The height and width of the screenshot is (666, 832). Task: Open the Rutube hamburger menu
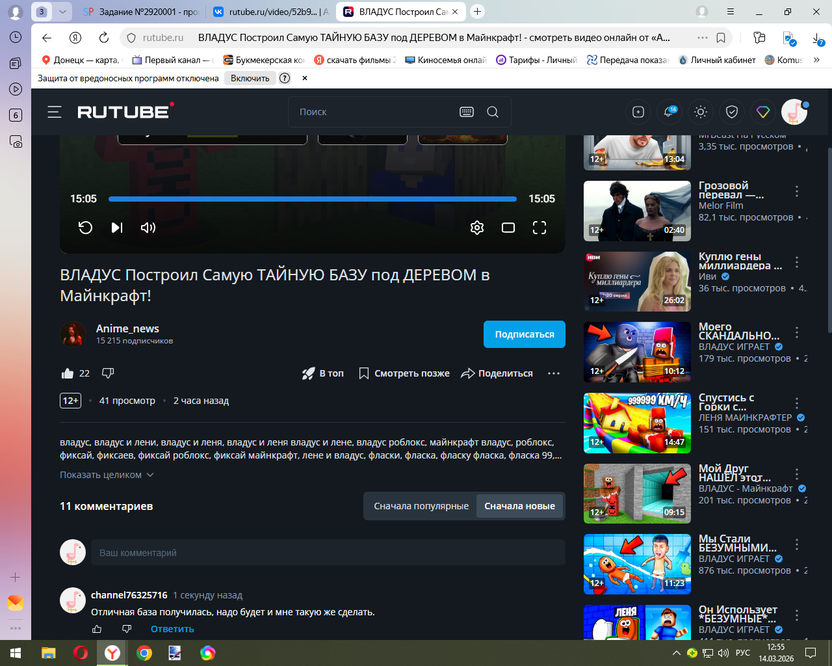pyautogui.click(x=55, y=112)
